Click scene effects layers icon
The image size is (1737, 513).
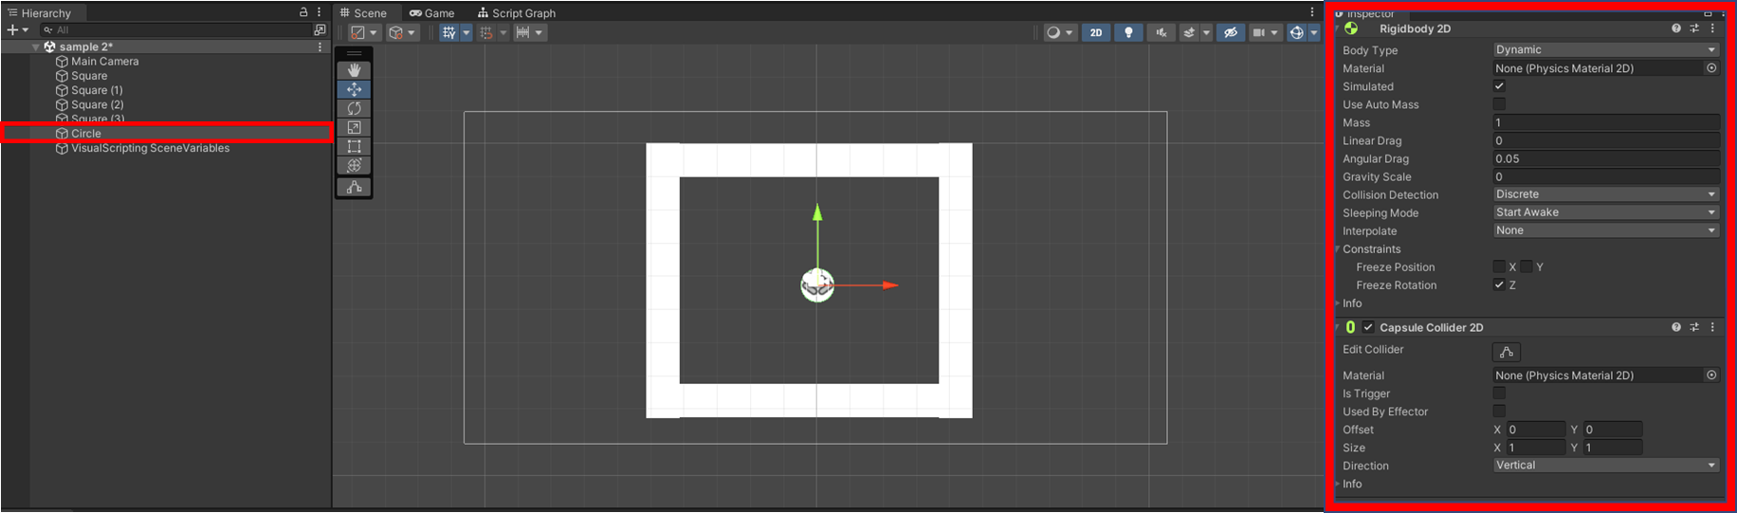[1189, 32]
